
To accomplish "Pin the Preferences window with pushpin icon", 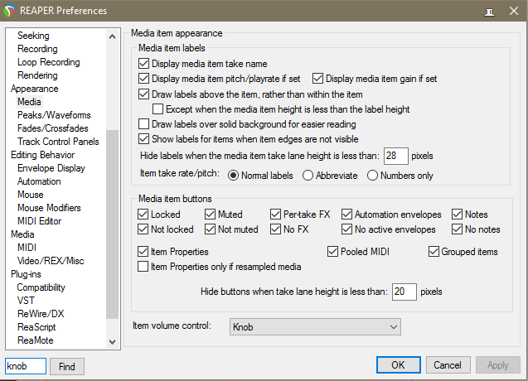I will pos(489,12).
